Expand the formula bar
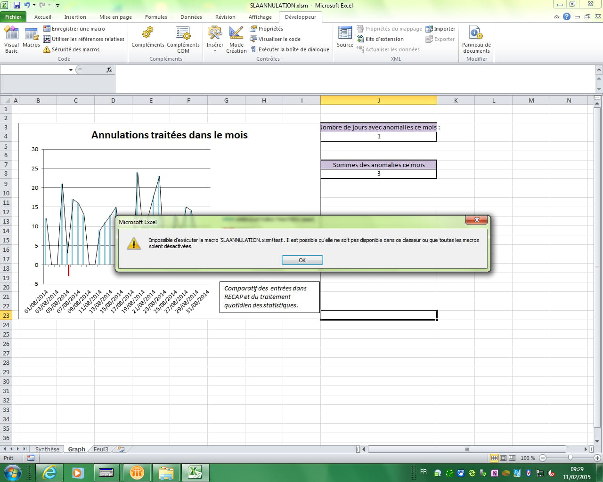 point(599,70)
